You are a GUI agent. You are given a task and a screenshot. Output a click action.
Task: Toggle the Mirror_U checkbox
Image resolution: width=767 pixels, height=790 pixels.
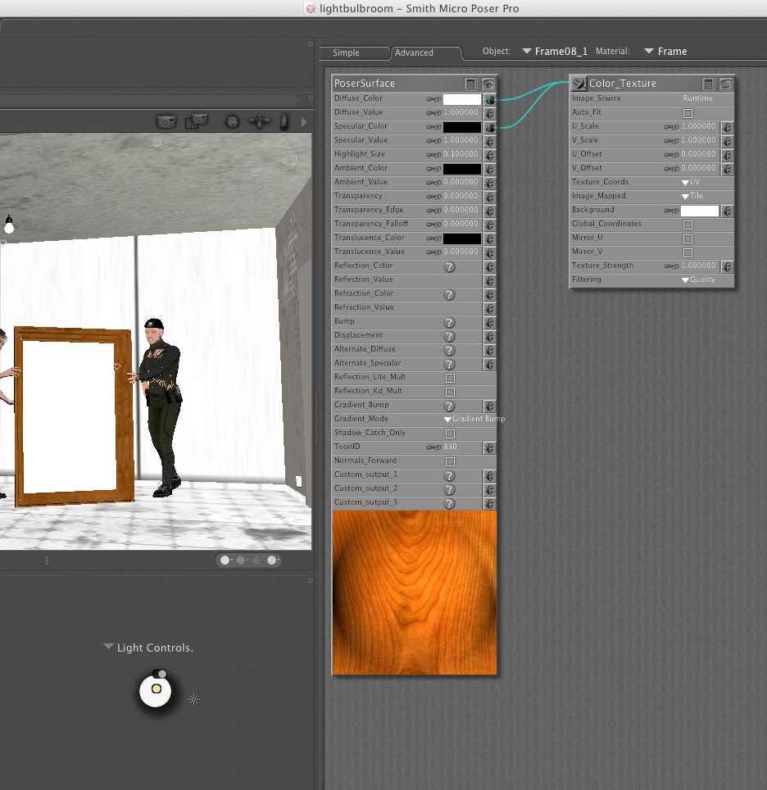pos(688,238)
